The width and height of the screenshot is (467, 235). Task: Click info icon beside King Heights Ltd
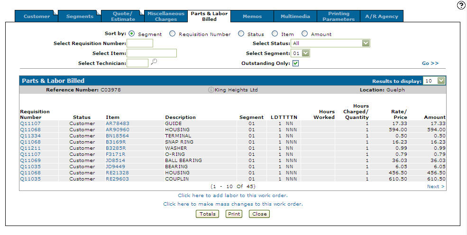click(x=211, y=90)
